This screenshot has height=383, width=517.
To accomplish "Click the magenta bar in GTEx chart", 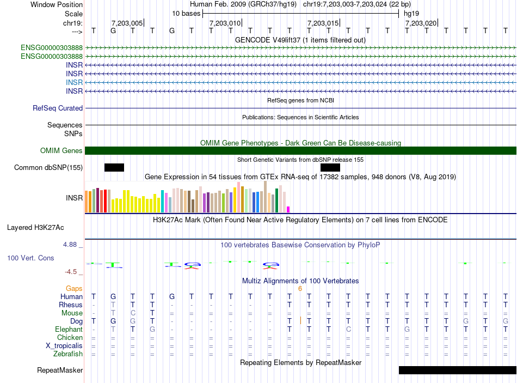I will point(288,209).
